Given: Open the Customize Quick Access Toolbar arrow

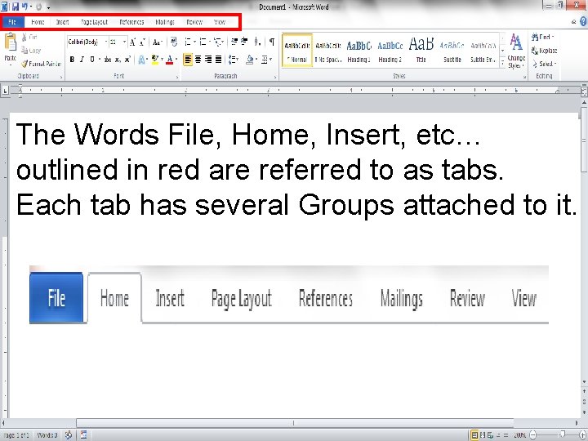Looking at the screenshot, I should (x=48, y=7).
